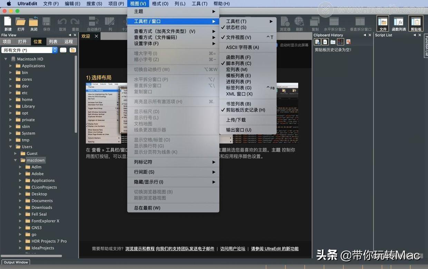Click the 垂直拆分窗口 toolbar icon

(x=360, y=21)
